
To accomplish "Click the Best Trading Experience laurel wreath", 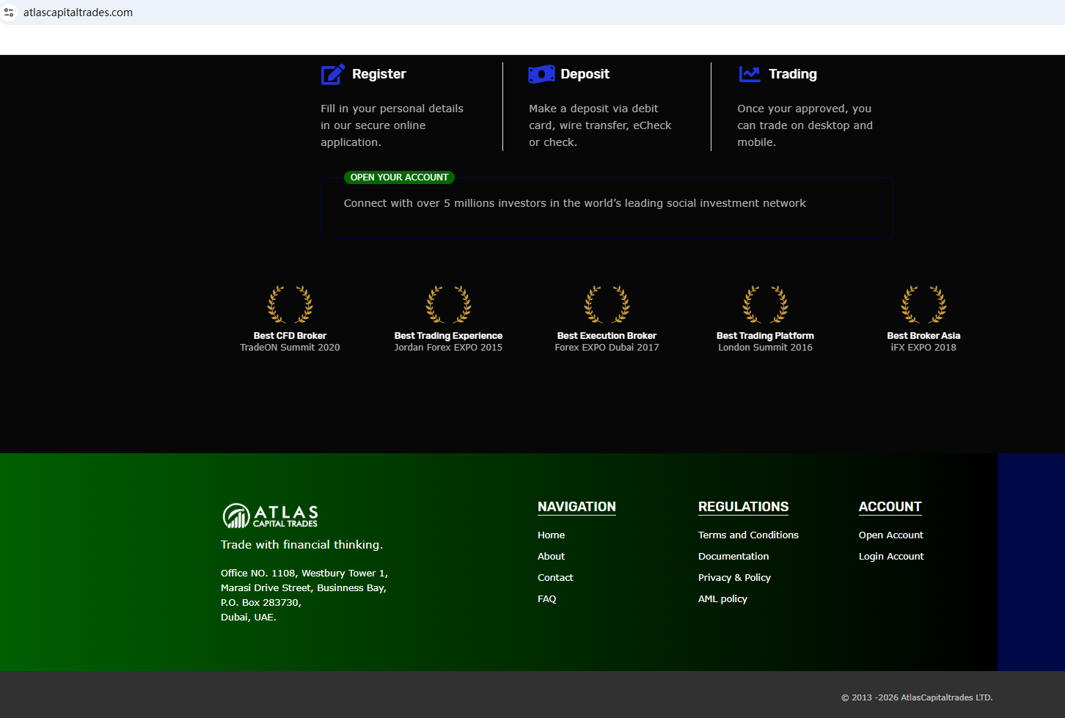I will point(448,304).
